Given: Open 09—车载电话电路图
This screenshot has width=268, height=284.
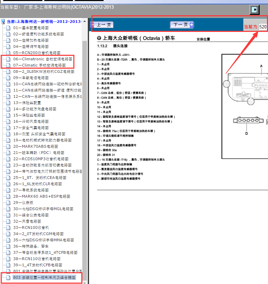Looking at the screenshot, I should tap(31, 78).
